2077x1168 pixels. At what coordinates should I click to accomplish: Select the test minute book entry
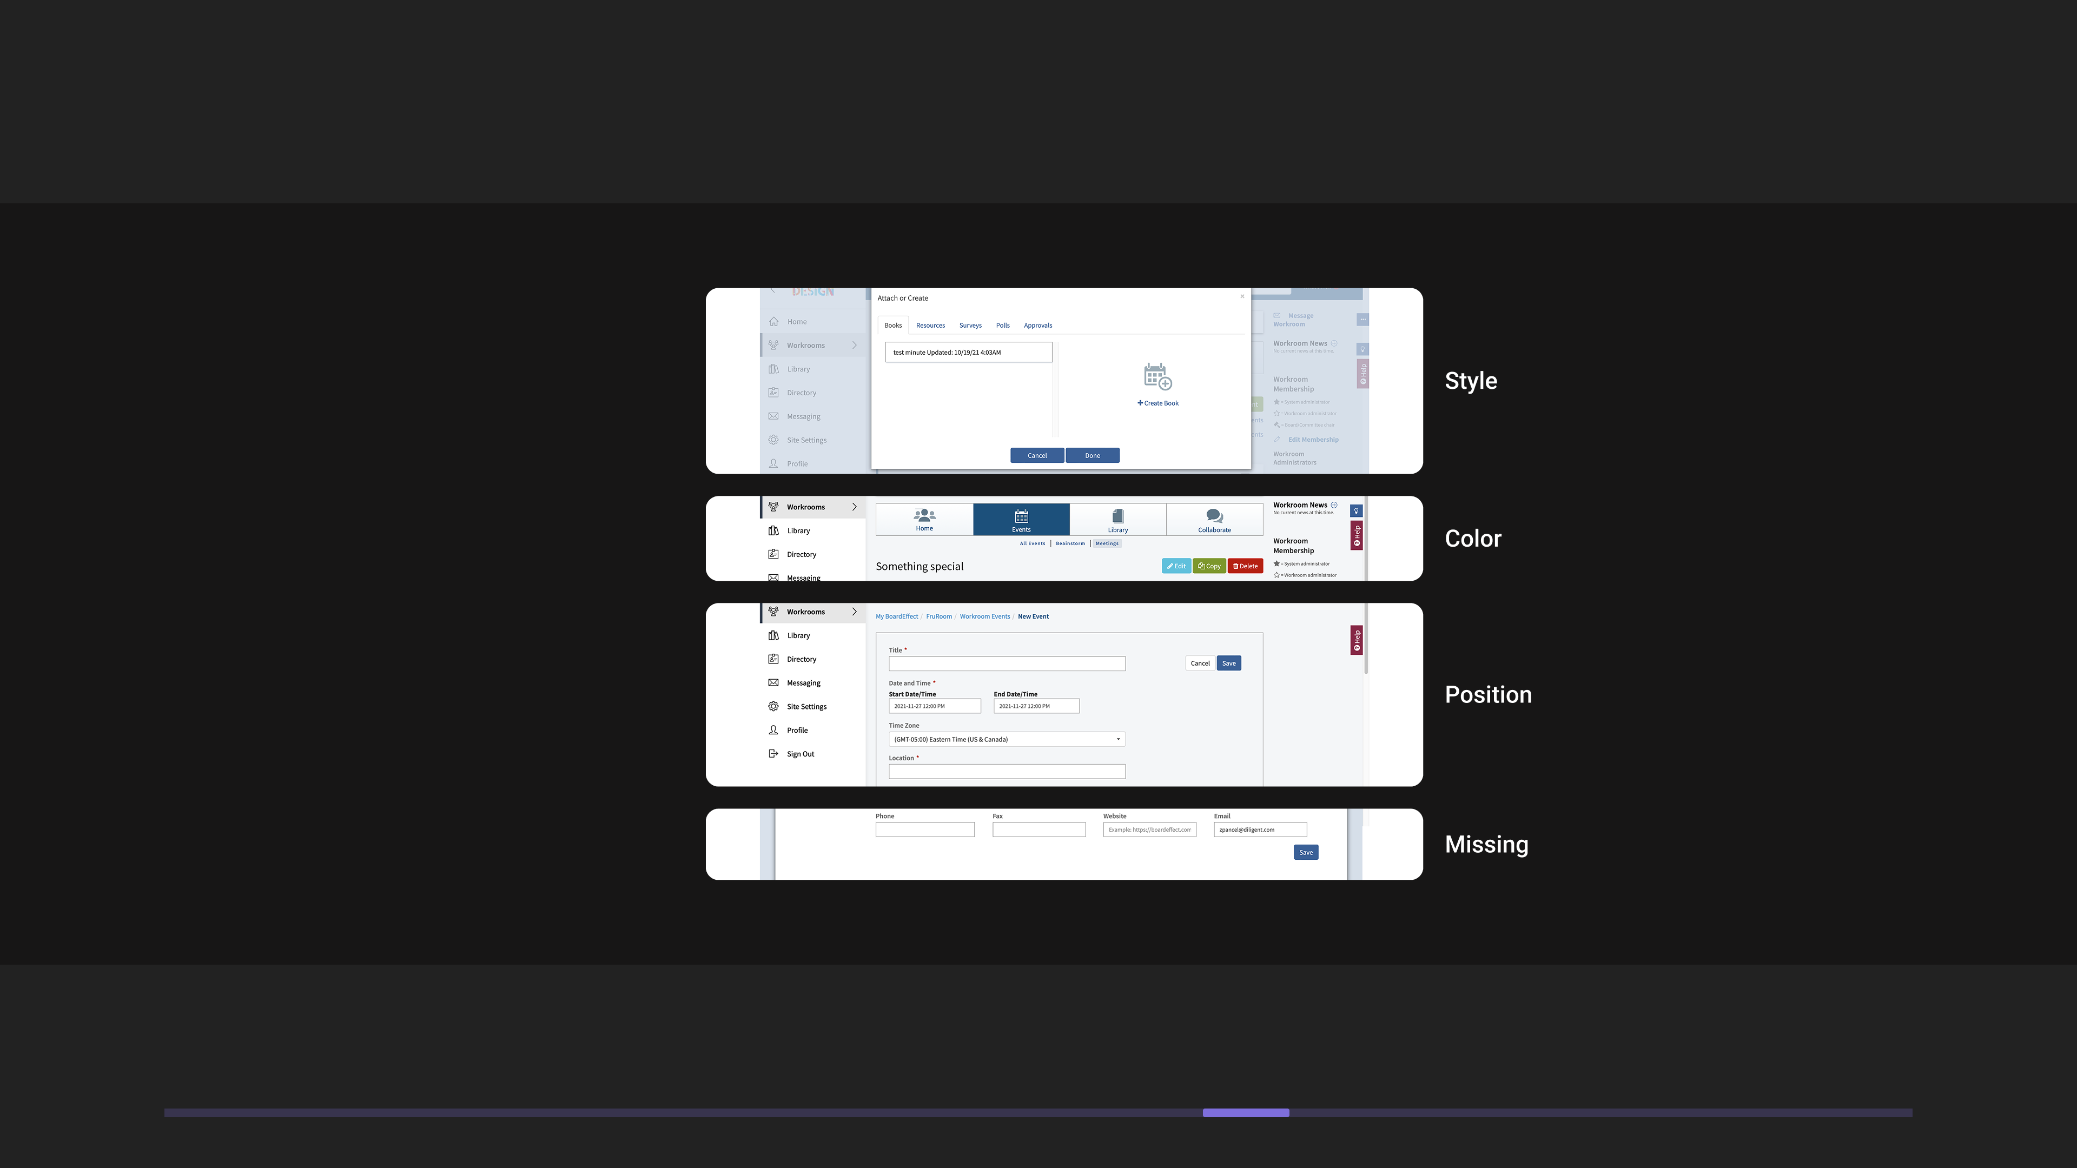968,352
